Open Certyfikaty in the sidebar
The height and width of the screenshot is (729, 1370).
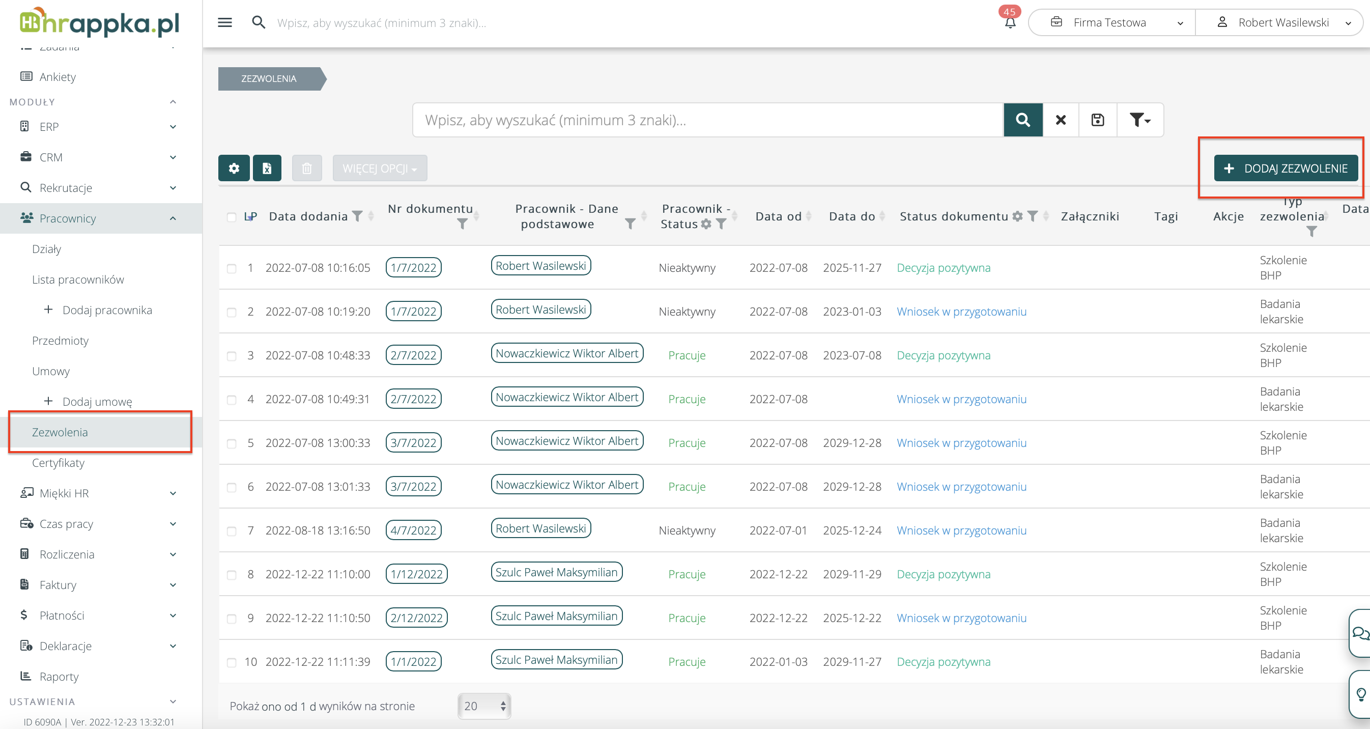pyautogui.click(x=58, y=462)
